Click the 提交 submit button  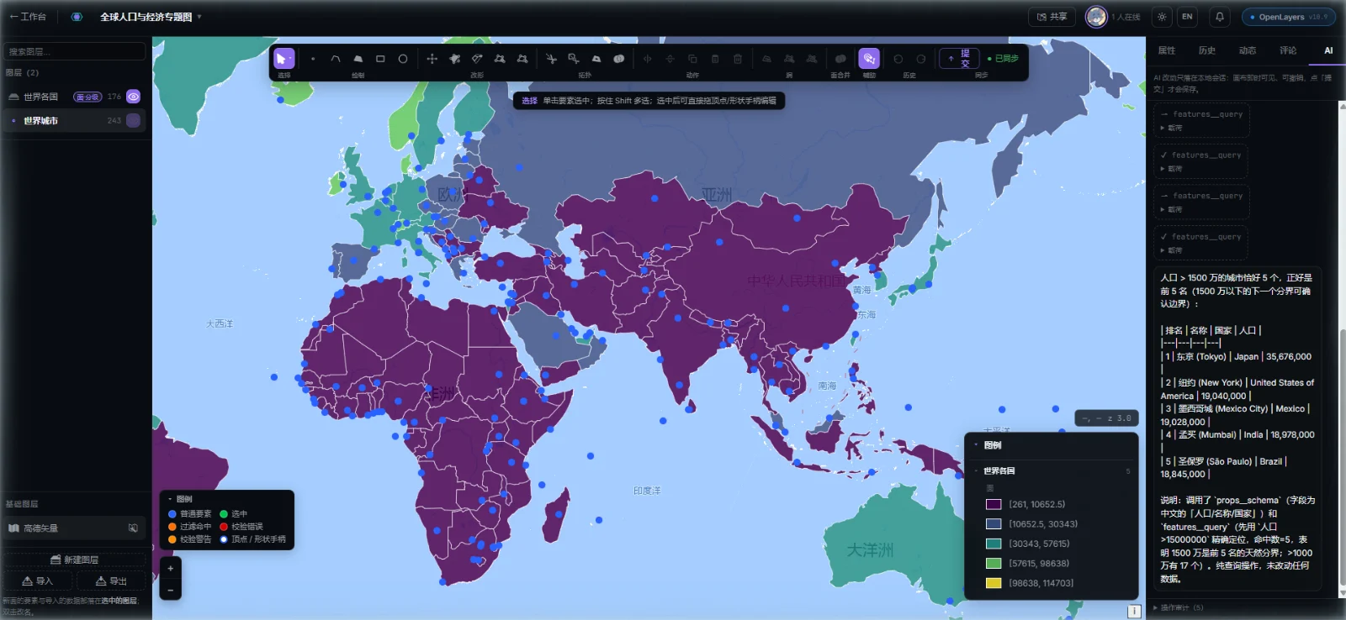(x=959, y=59)
